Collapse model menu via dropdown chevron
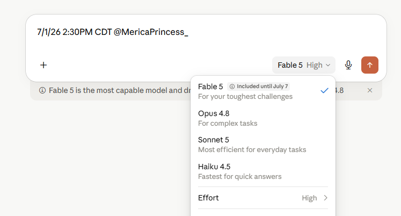The height and width of the screenshot is (216, 401). coord(328,65)
